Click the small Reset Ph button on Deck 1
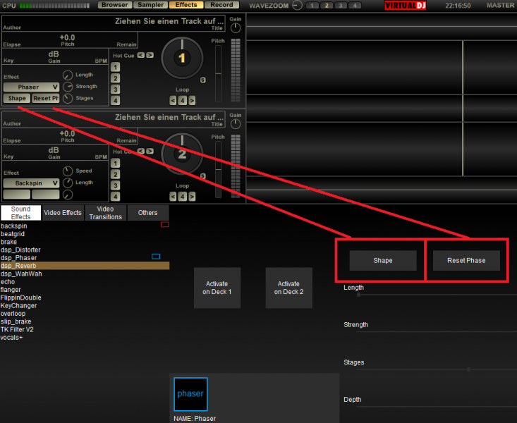Image resolution: width=517 pixels, height=423 pixels. [x=46, y=98]
